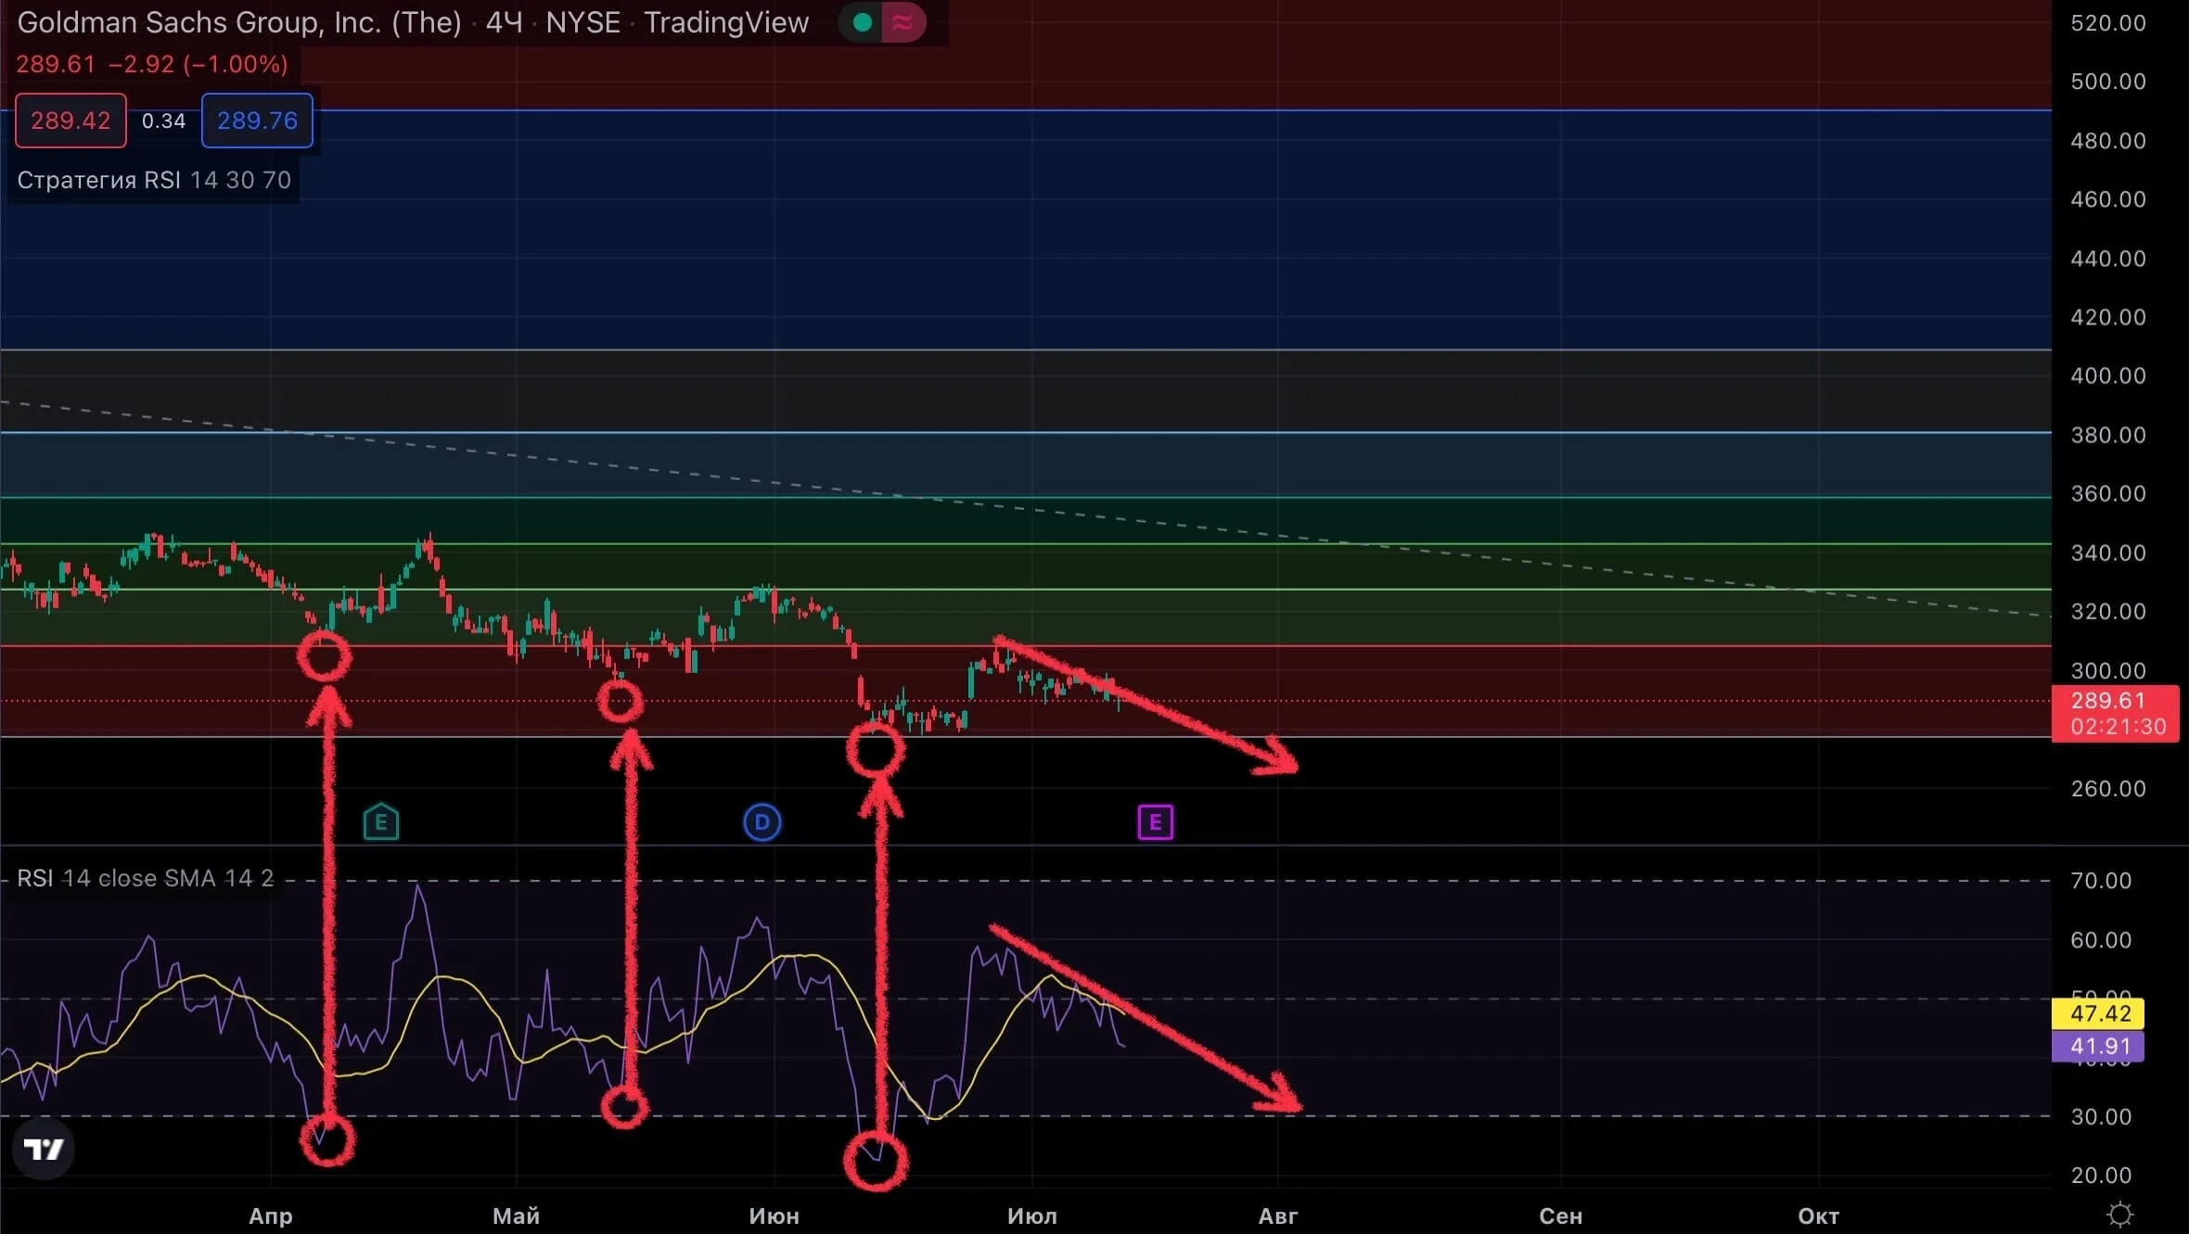2189x1234 pixels.
Task: Open chart settings gear icon
Action: (2120, 1215)
